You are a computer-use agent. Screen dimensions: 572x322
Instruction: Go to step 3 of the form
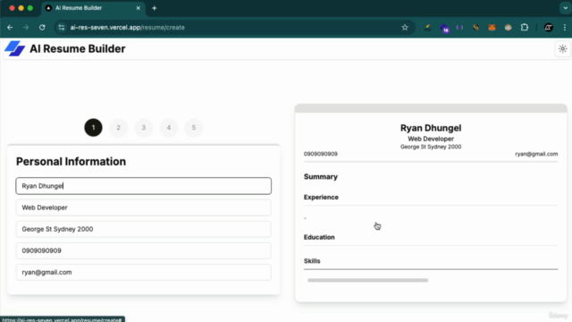143,127
